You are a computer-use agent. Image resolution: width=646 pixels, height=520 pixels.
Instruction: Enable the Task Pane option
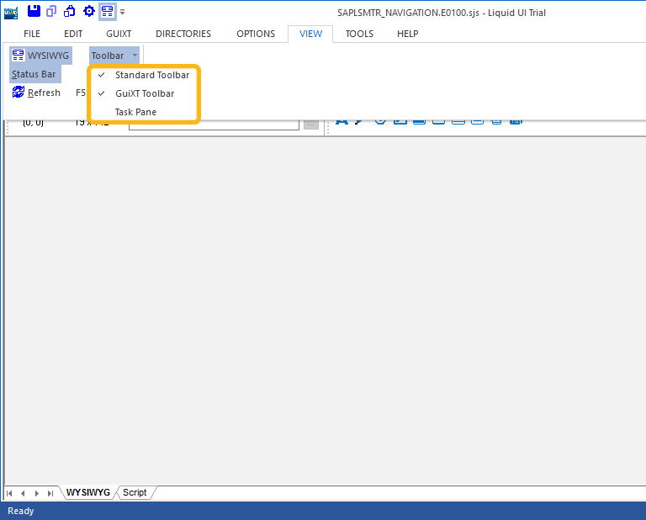coord(135,112)
